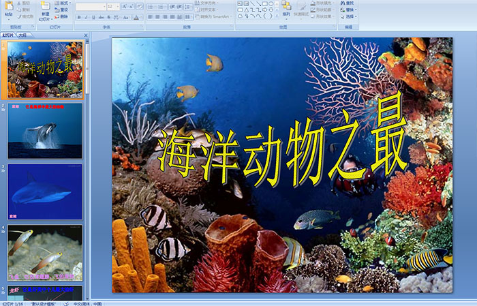Open the Layout (版式) dropdown
The width and height of the screenshot is (477, 306).
[x=63, y=3]
